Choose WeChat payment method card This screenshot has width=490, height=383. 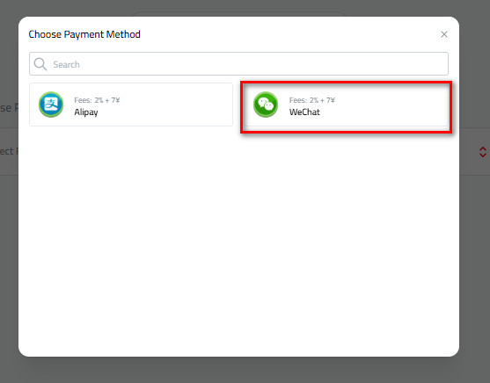346,105
